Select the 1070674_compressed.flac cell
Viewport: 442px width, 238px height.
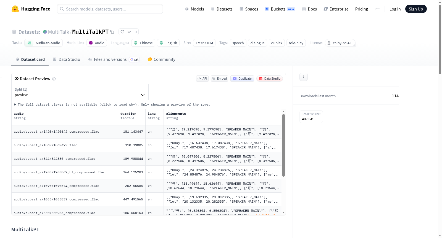point(65,186)
